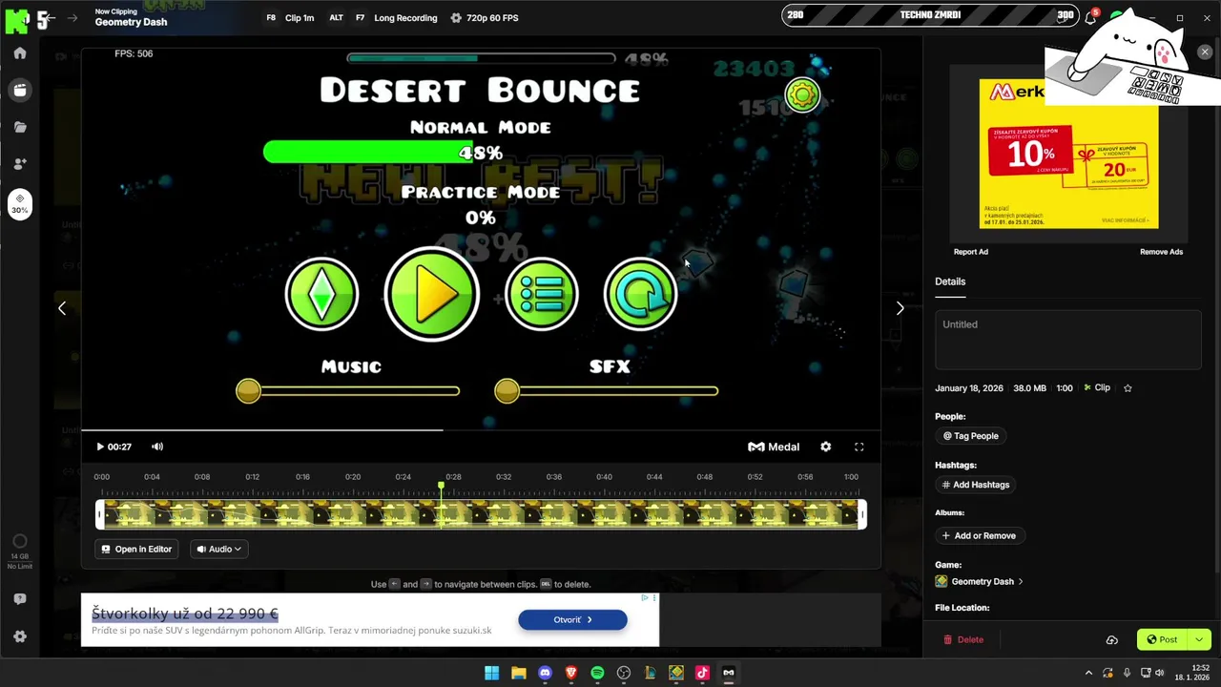Click the F8 Clip 1m hotkey button
Viewport: 1221px width, 687px height.
coord(290,18)
